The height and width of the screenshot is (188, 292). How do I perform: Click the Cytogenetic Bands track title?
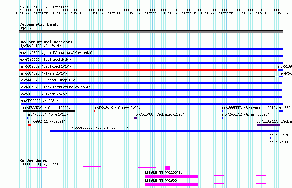tap(39, 24)
